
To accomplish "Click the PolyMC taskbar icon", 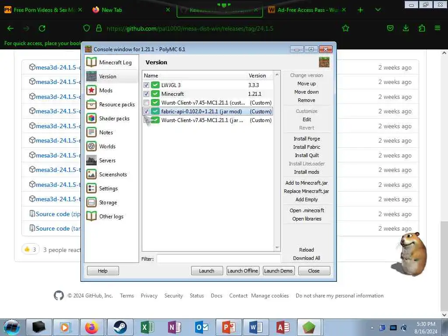I will [x=309, y=327].
